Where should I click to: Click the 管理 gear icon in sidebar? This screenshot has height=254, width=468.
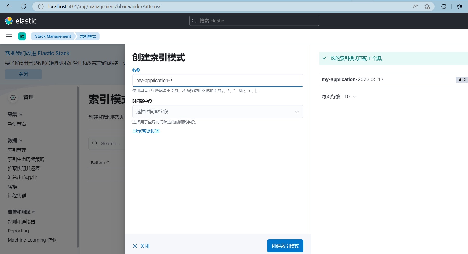tap(13, 98)
